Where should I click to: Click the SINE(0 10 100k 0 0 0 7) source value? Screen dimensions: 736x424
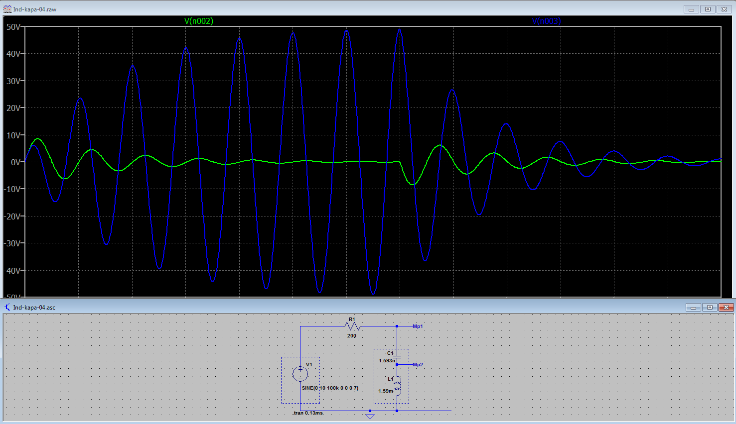click(x=330, y=388)
